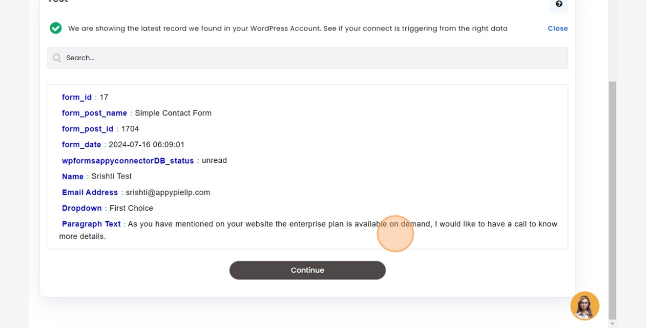Click the green success checkmark icon
The width and height of the screenshot is (646, 328).
(55, 28)
